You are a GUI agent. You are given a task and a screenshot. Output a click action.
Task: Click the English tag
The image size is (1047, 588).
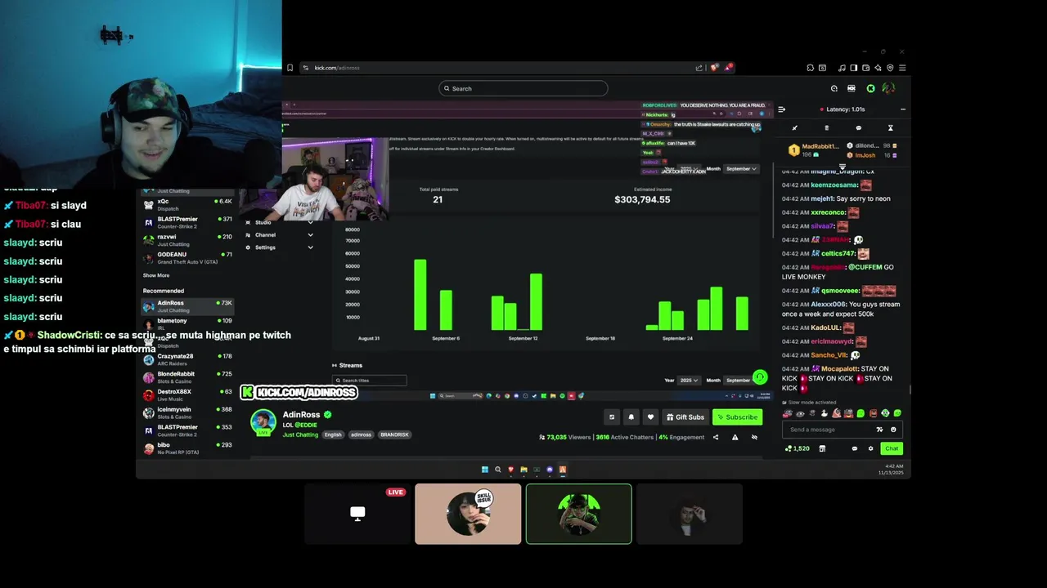pyautogui.click(x=333, y=434)
